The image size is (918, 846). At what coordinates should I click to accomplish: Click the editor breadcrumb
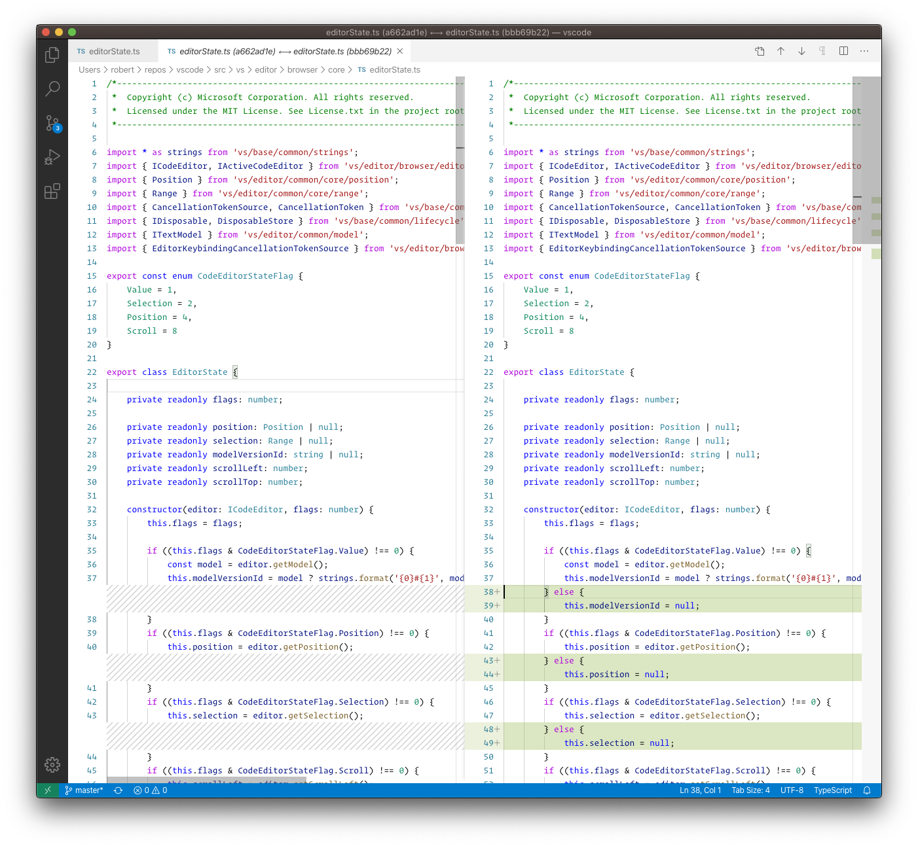pos(266,70)
